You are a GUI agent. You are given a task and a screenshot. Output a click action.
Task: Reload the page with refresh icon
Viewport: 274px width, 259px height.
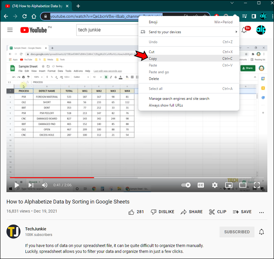pos(25,16)
